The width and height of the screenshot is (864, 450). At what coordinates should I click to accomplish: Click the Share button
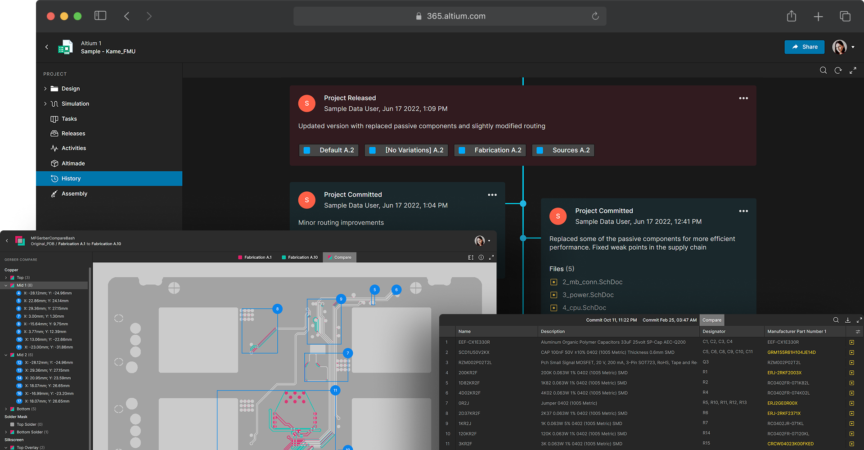point(804,47)
